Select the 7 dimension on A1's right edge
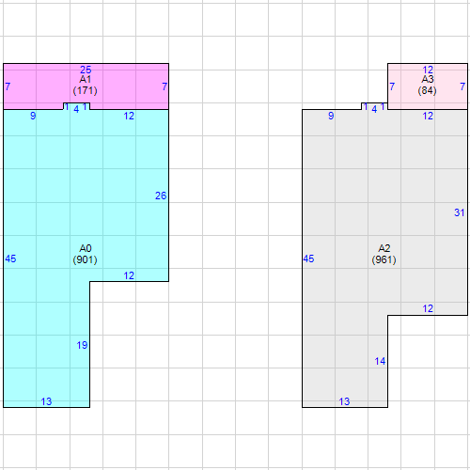470x470 pixels. [x=164, y=86]
